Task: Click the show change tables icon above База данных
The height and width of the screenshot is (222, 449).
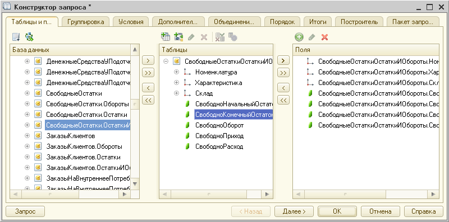Action: click(x=16, y=36)
